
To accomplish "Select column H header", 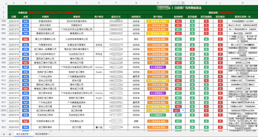I will 158,2.
